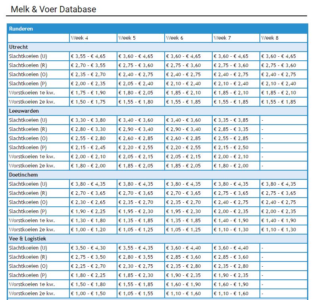Click the Week 8 column header
Viewport: 317px width, 300px height.
tap(270, 38)
